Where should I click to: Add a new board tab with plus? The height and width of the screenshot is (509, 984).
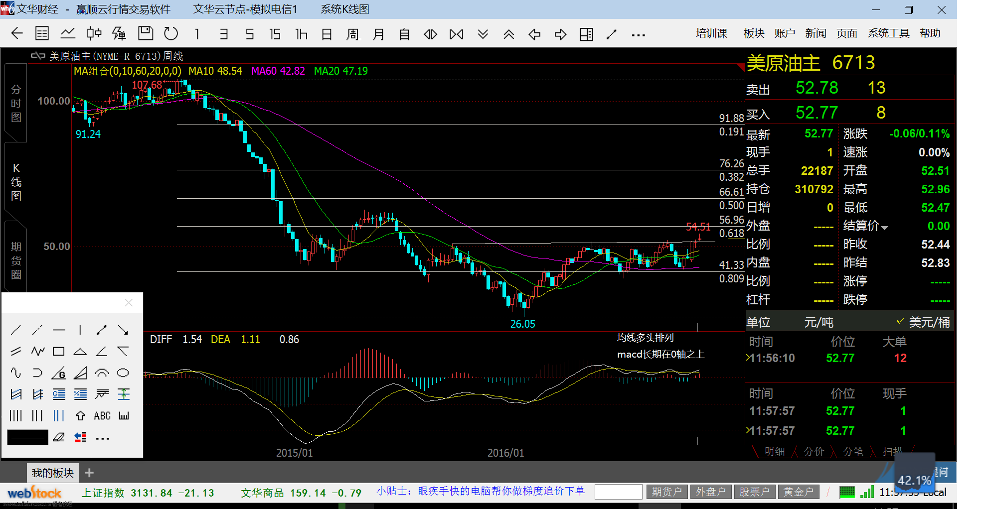[x=89, y=473]
